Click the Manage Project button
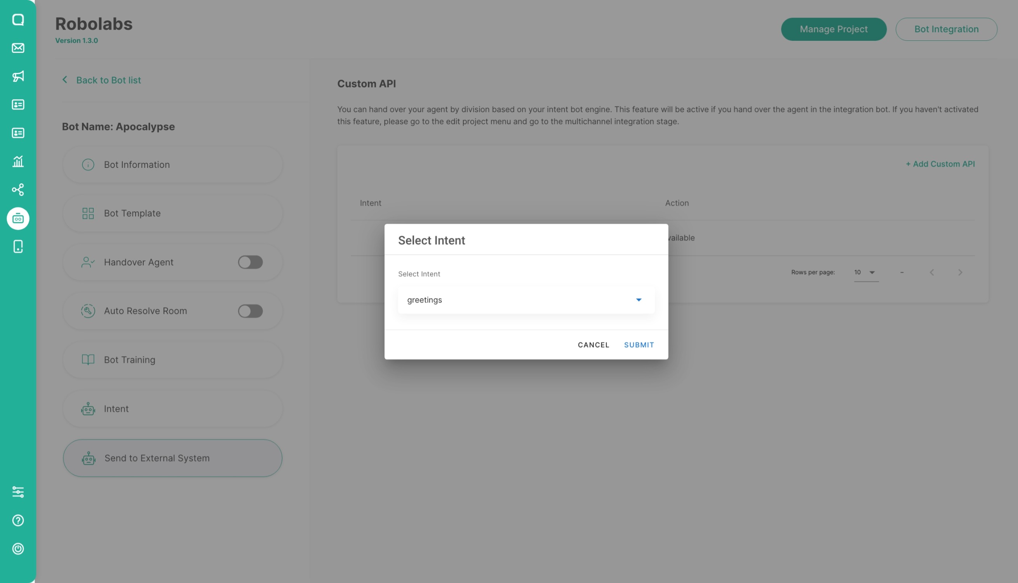The image size is (1018, 583). 834,29
